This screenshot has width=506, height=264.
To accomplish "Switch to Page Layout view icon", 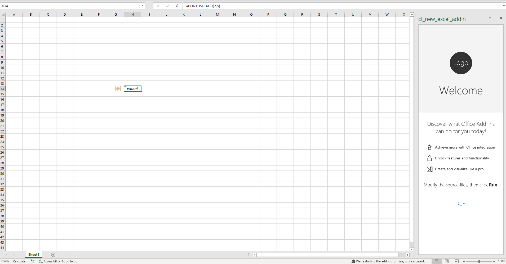I will pyautogui.click(x=447, y=261).
